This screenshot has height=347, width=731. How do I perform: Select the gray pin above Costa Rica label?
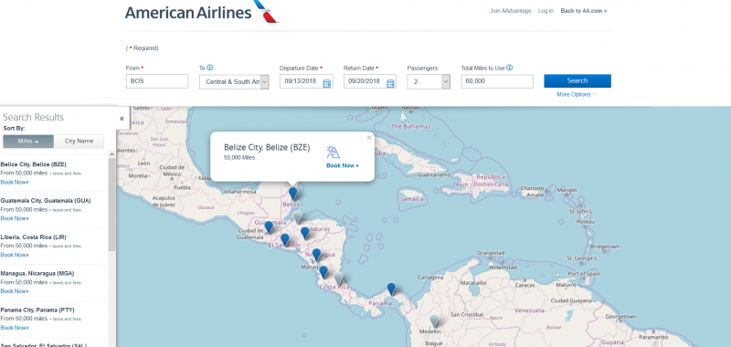(338, 279)
